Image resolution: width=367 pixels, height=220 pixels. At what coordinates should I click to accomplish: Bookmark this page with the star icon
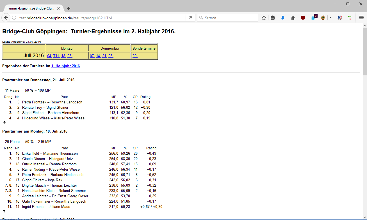pos(264,18)
